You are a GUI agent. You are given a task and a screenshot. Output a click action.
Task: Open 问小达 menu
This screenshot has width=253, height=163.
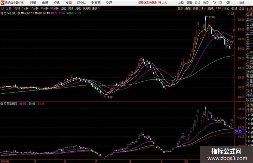[81, 3]
